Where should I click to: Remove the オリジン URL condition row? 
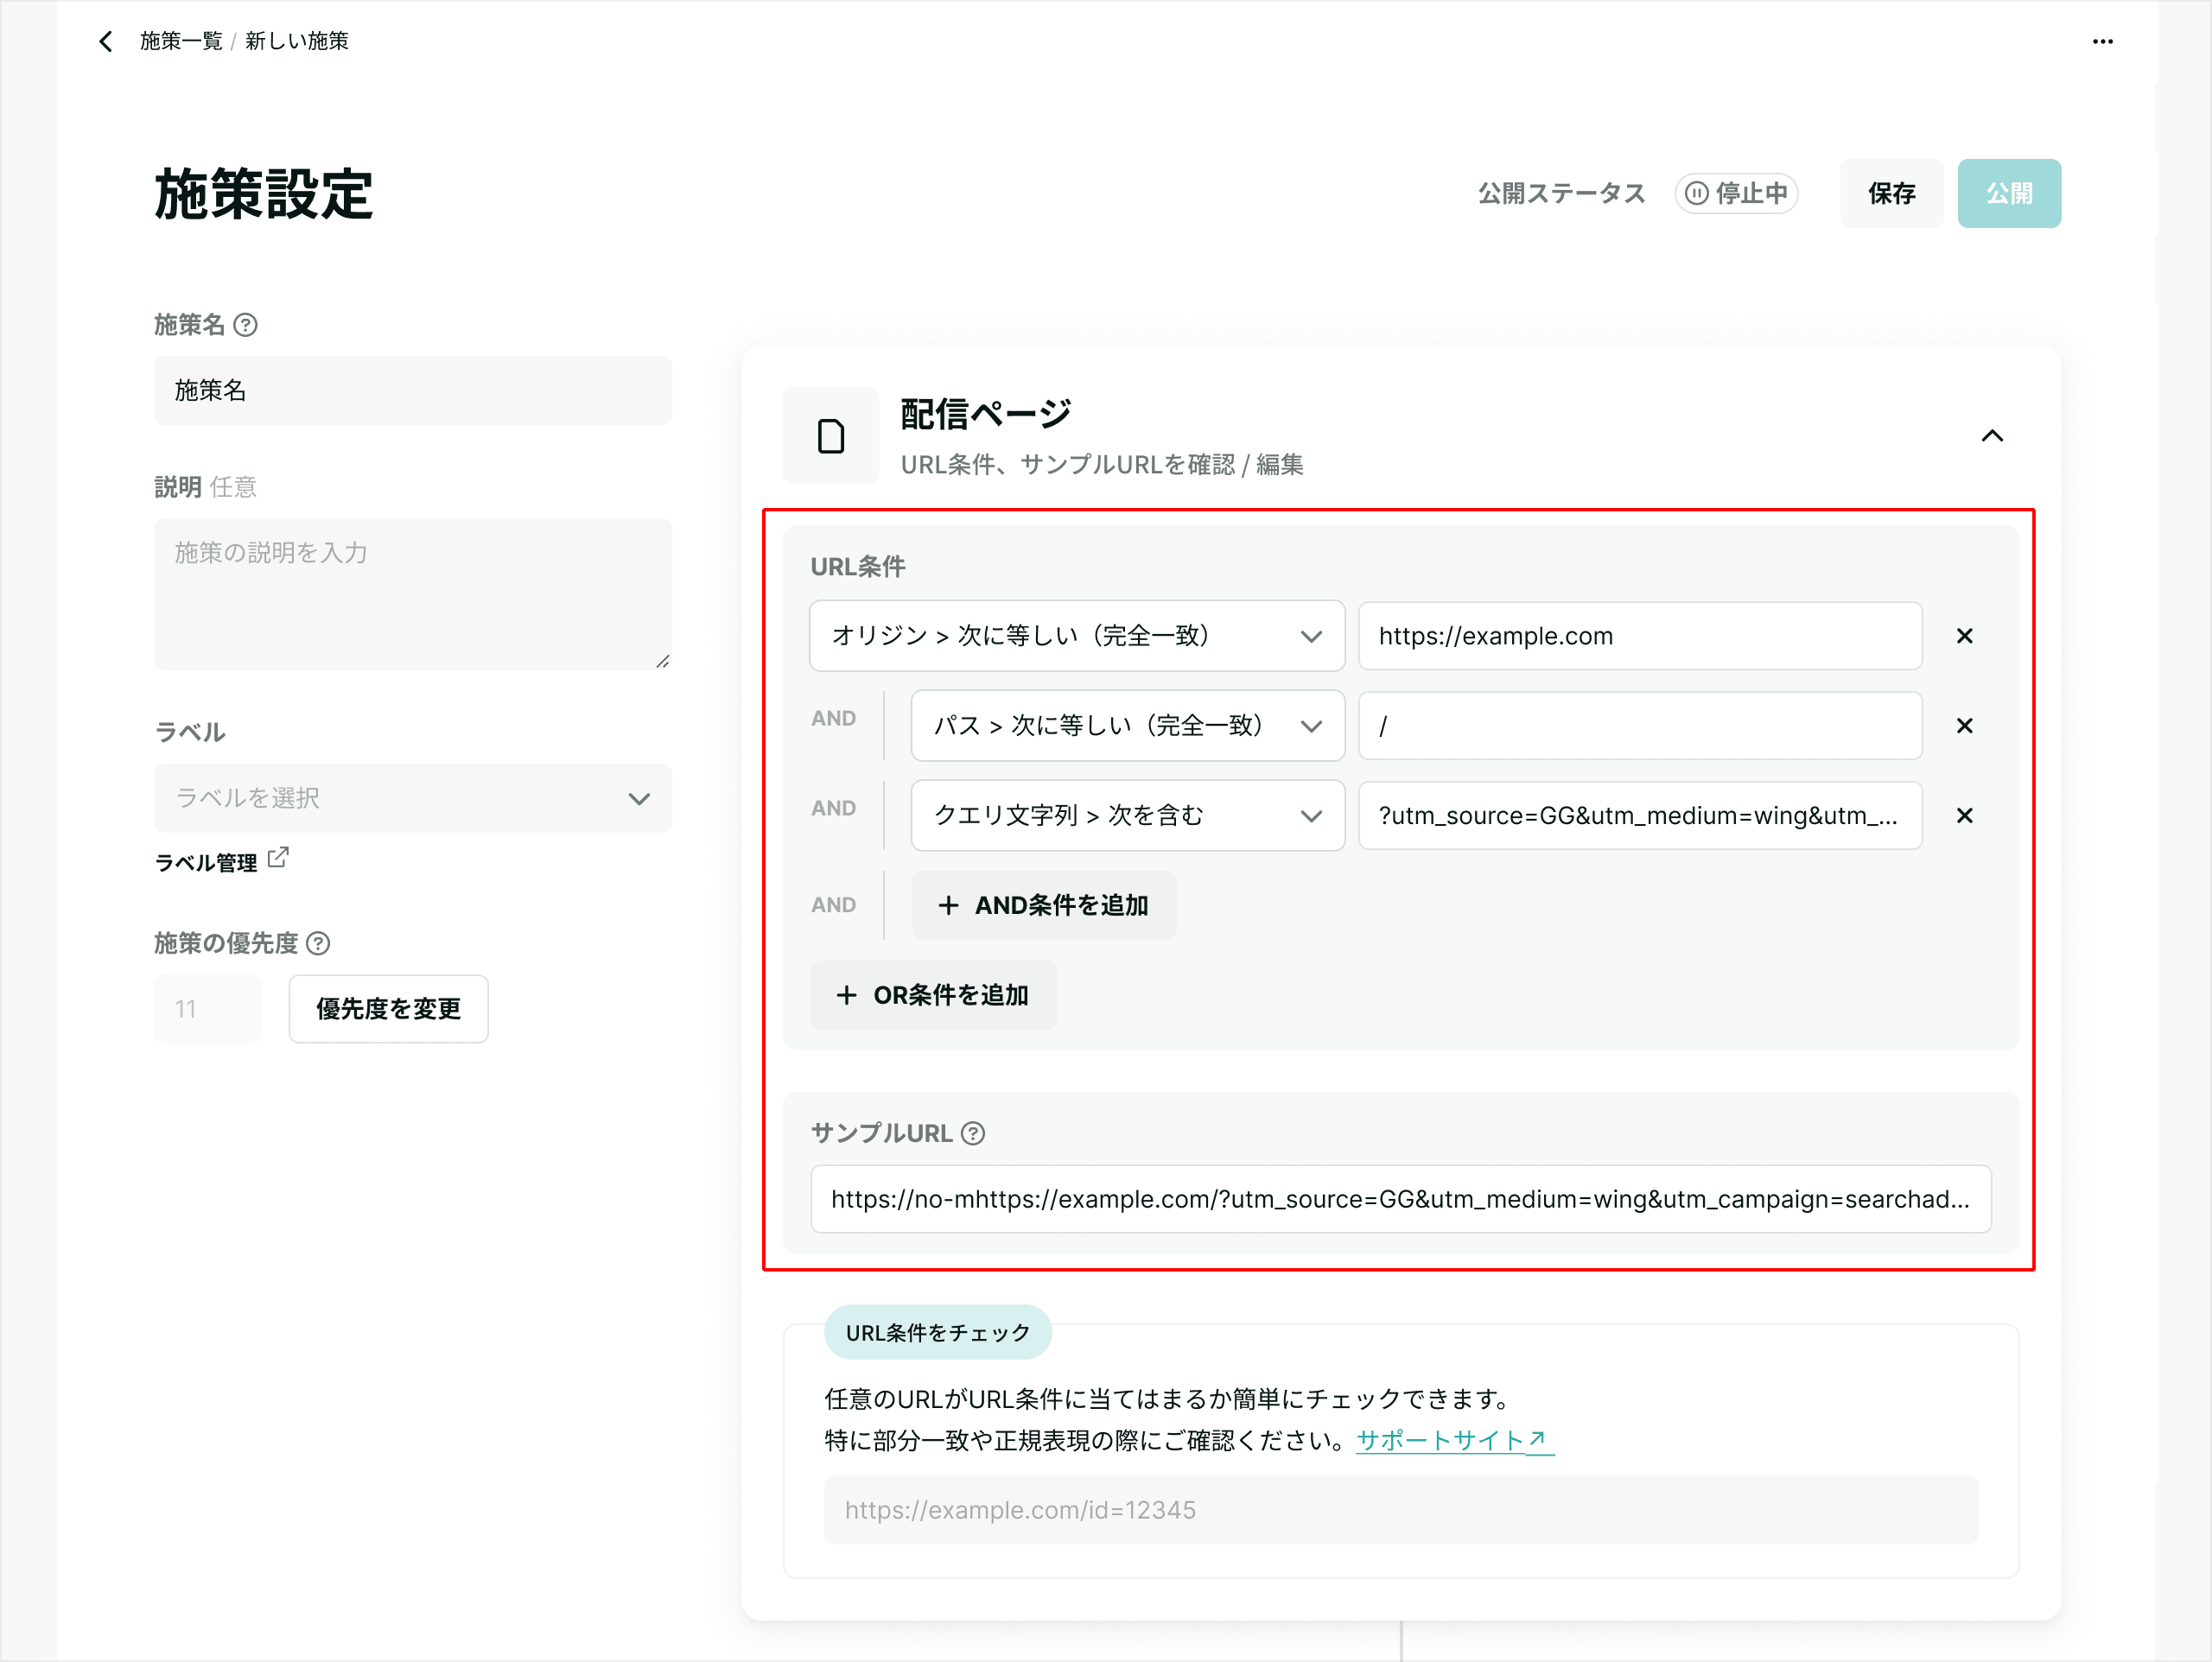click(1964, 636)
